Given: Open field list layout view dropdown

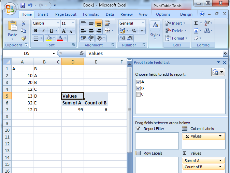Looking at the screenshot, I should (x=218, y=72).
